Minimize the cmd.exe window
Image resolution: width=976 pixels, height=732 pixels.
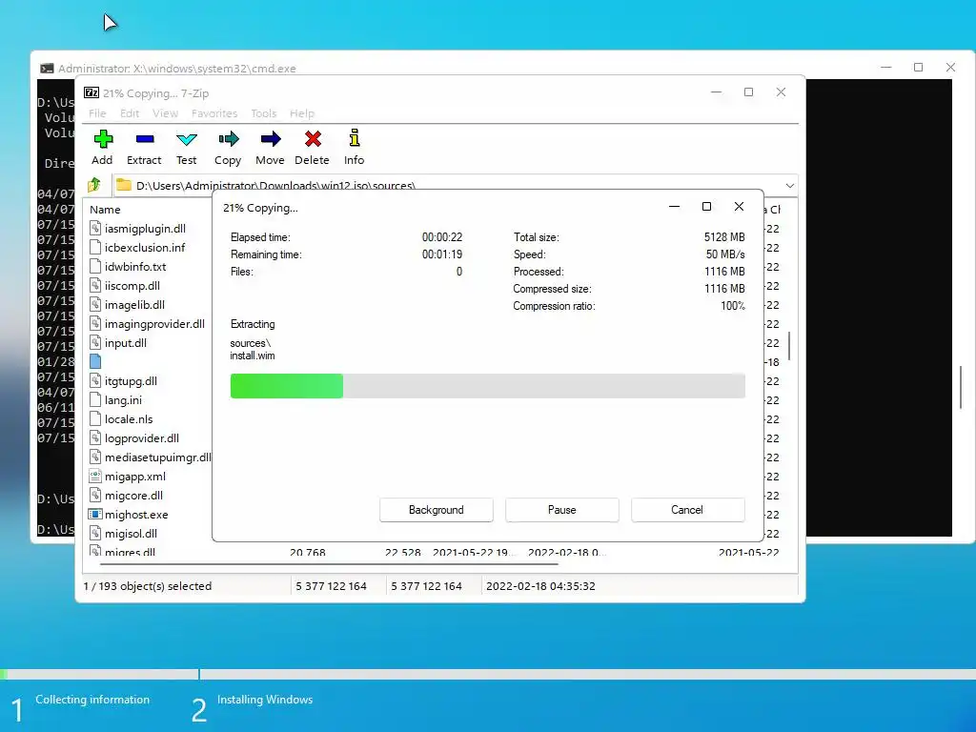click(x=886, y=68)
